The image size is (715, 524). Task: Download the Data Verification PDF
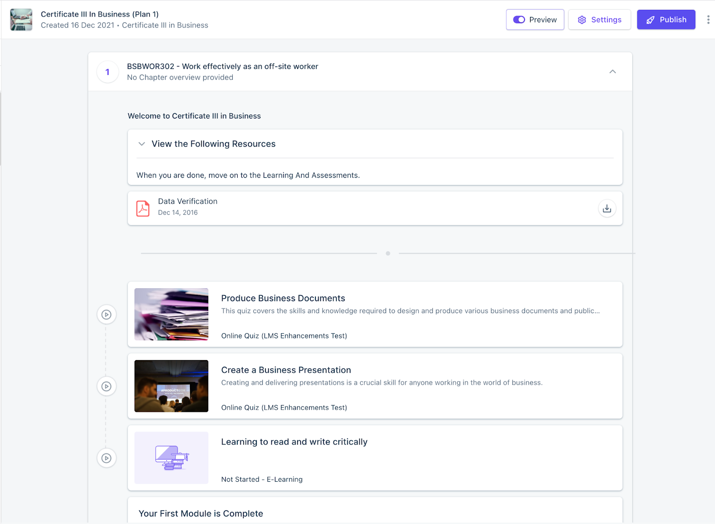point(606,208)
